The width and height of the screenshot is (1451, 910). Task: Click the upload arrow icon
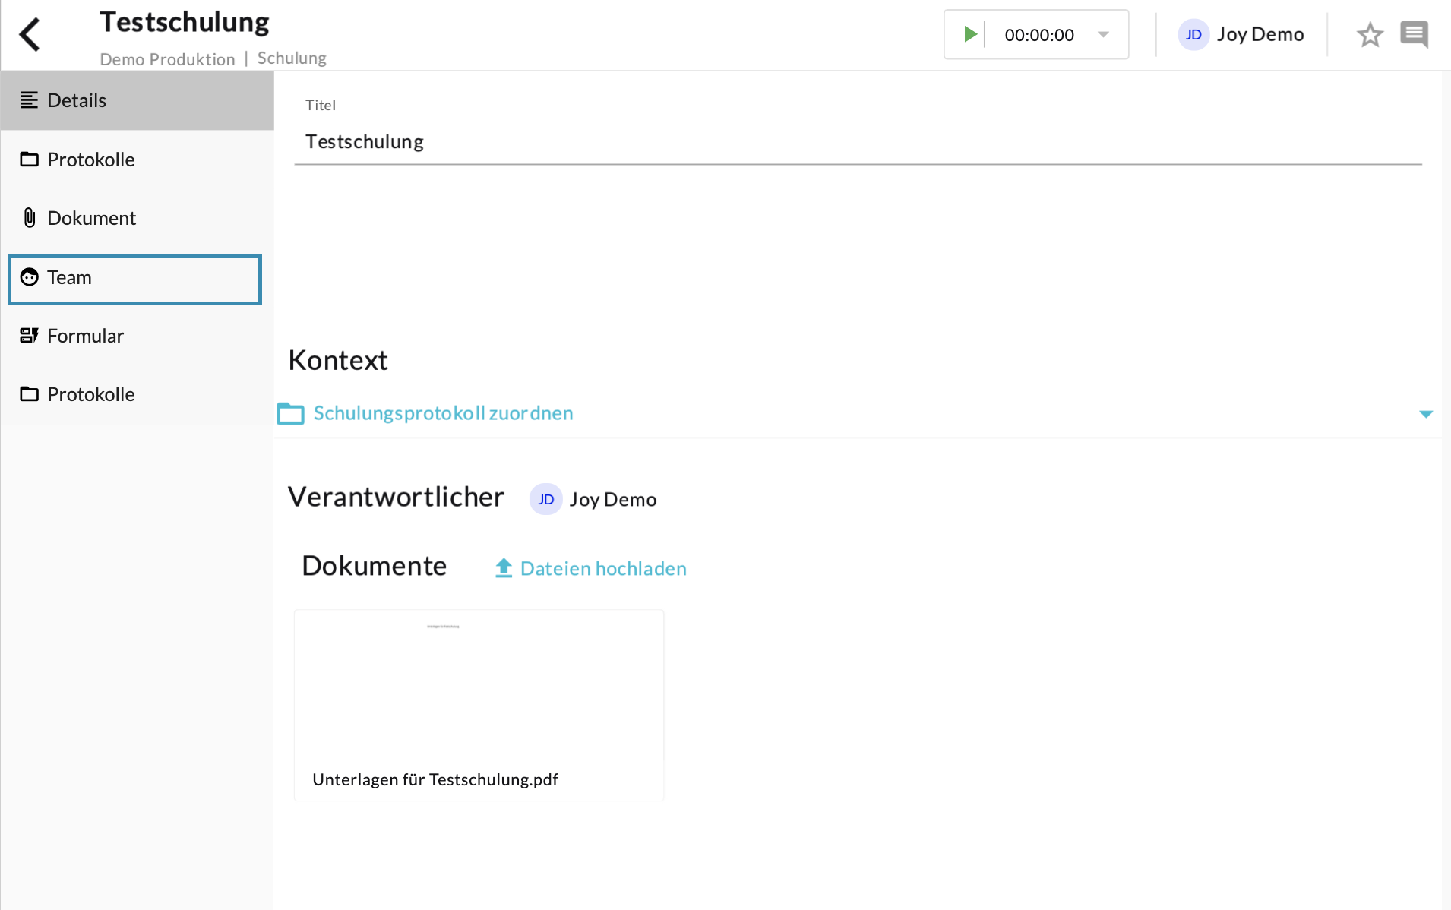pos(503,568)
